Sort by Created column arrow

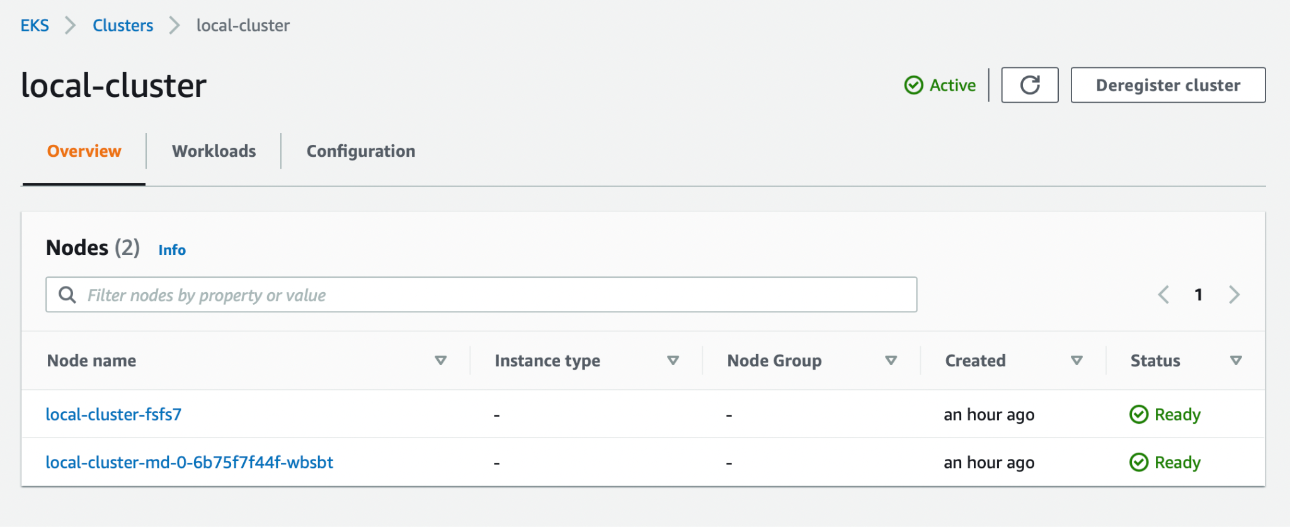pyautogui.click(x=1076, y=361)
